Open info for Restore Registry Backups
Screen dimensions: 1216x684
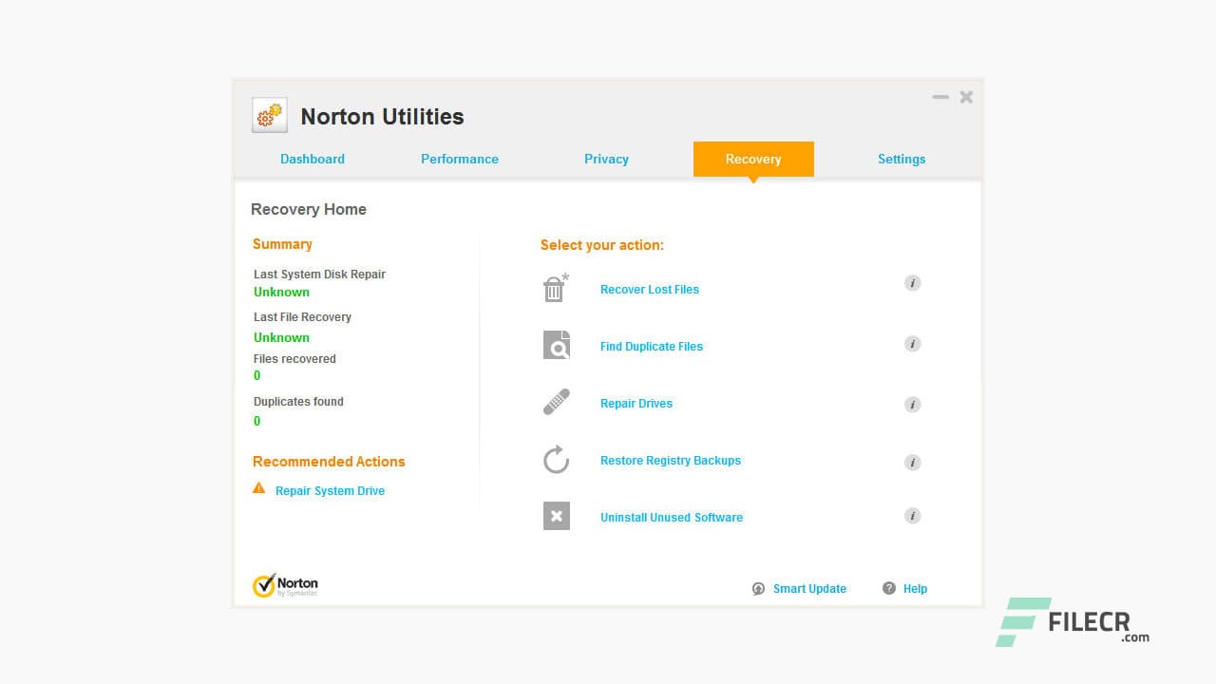[912, 463]
